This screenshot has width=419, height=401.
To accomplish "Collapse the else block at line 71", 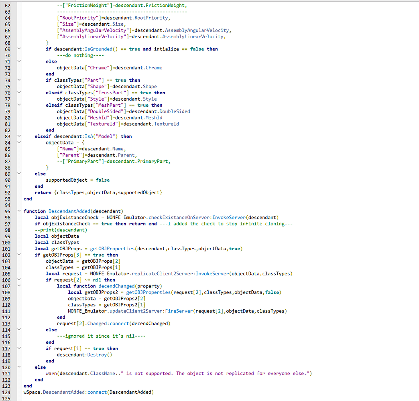I will click(x=19, y=61).
